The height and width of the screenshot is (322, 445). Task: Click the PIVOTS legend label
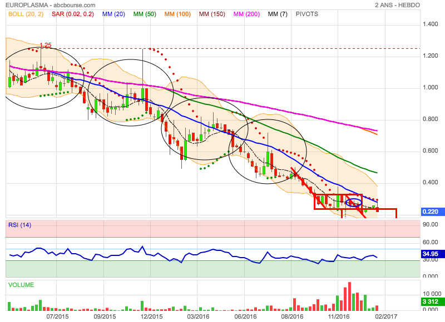coord(307,14)
